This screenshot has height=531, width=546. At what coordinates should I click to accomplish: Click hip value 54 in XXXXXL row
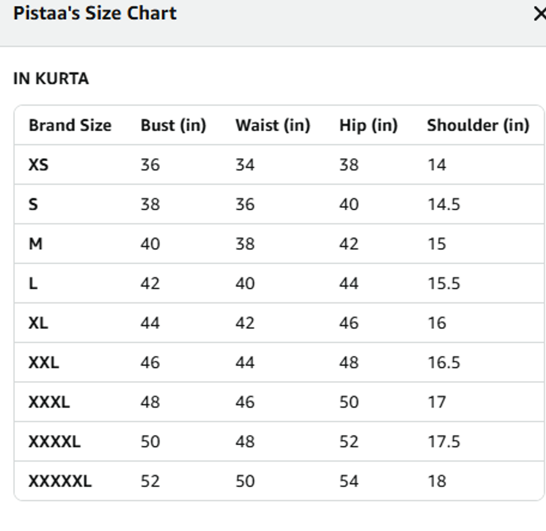[x=349, y=481]
